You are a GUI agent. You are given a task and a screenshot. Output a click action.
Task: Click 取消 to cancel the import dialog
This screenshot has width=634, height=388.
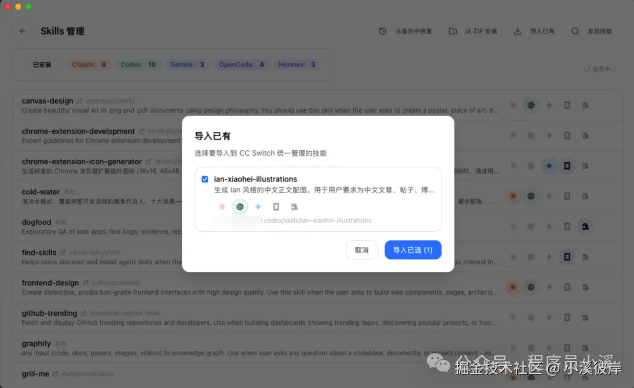click(362, 250)
